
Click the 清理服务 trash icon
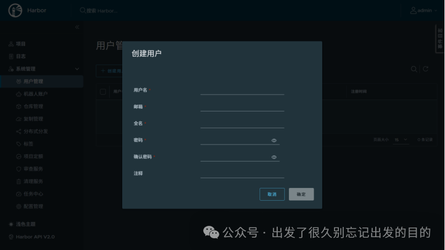tap(19, 181)
